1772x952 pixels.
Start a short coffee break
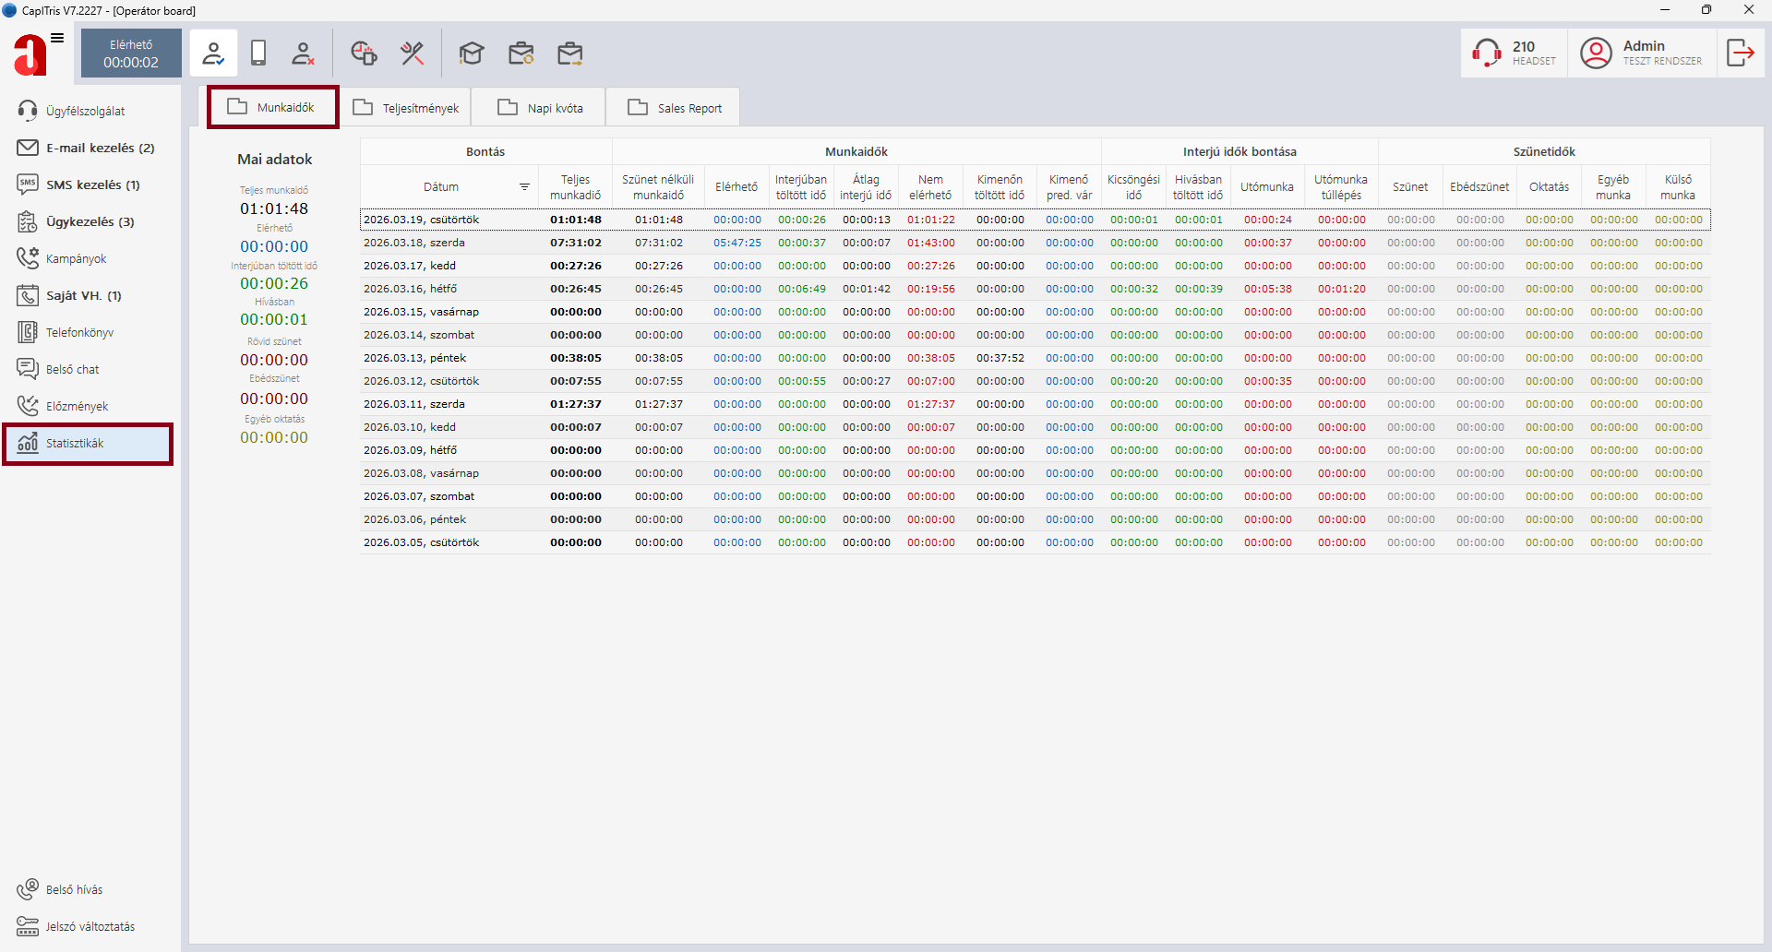click(364, 54)
